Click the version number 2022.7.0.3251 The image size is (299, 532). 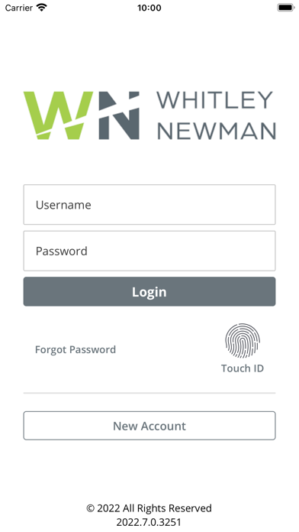[149, 522]
